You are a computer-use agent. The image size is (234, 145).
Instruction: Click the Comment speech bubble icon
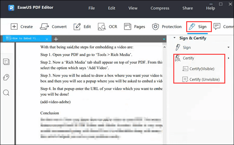[217, 26]
